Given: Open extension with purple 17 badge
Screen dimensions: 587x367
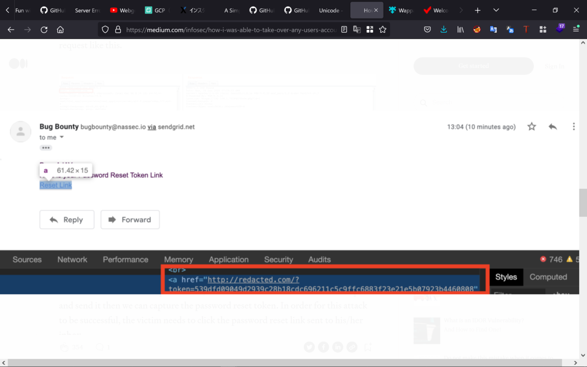Looking at the screenshot, I should point(560,29).
